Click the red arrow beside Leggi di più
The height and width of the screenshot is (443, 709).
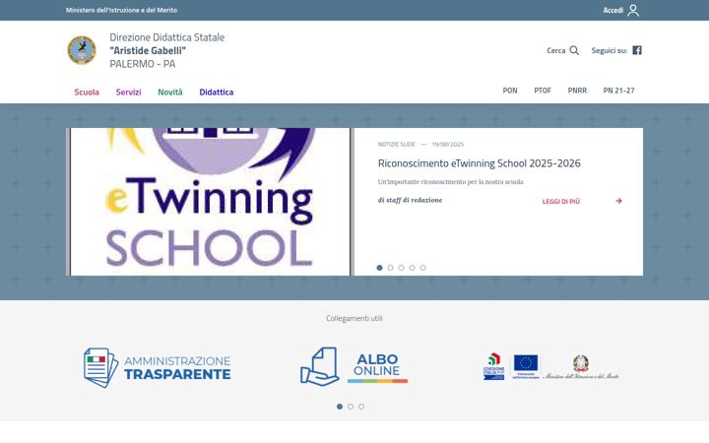(618, 201)
